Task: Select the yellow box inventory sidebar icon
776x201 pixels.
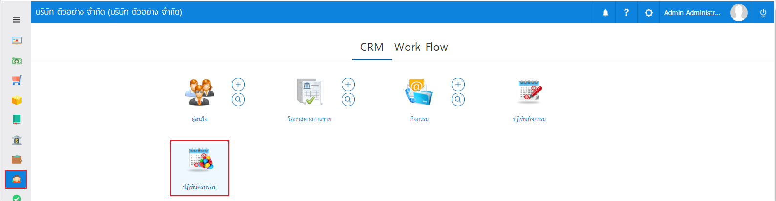Action: coord(16,100)
